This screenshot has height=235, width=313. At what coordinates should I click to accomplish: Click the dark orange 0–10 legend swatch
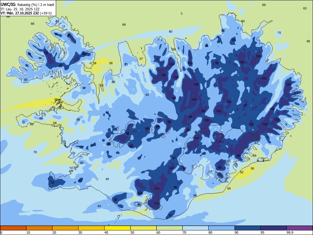(13, 228)
